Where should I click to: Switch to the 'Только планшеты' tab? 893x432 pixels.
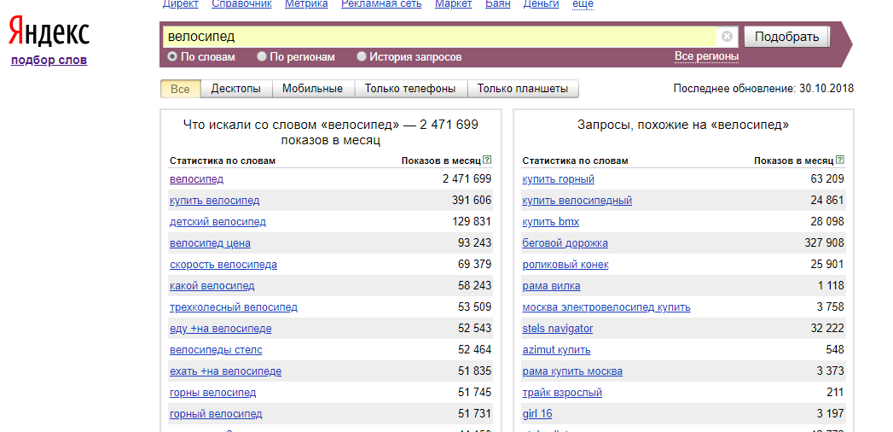523,88
